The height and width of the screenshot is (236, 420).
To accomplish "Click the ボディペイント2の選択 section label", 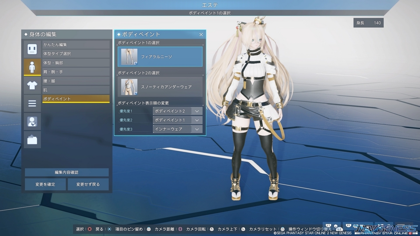I will pyautogui.click(x=139, y=73).
